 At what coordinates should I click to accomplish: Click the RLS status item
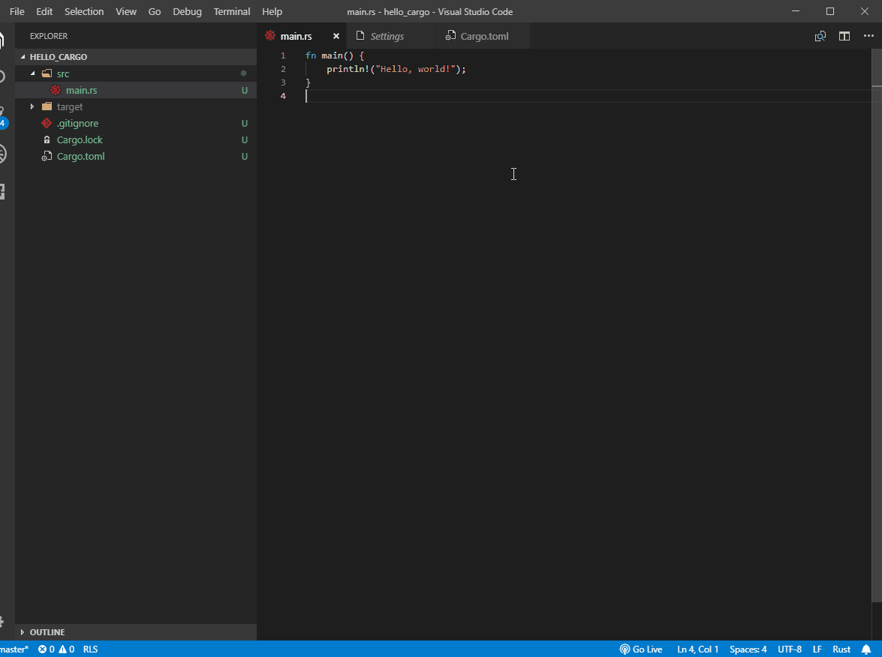click(91, 649)
